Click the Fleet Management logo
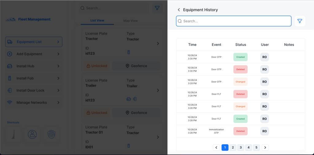Screen dimensions: 314x155 (x=28, y=20)
